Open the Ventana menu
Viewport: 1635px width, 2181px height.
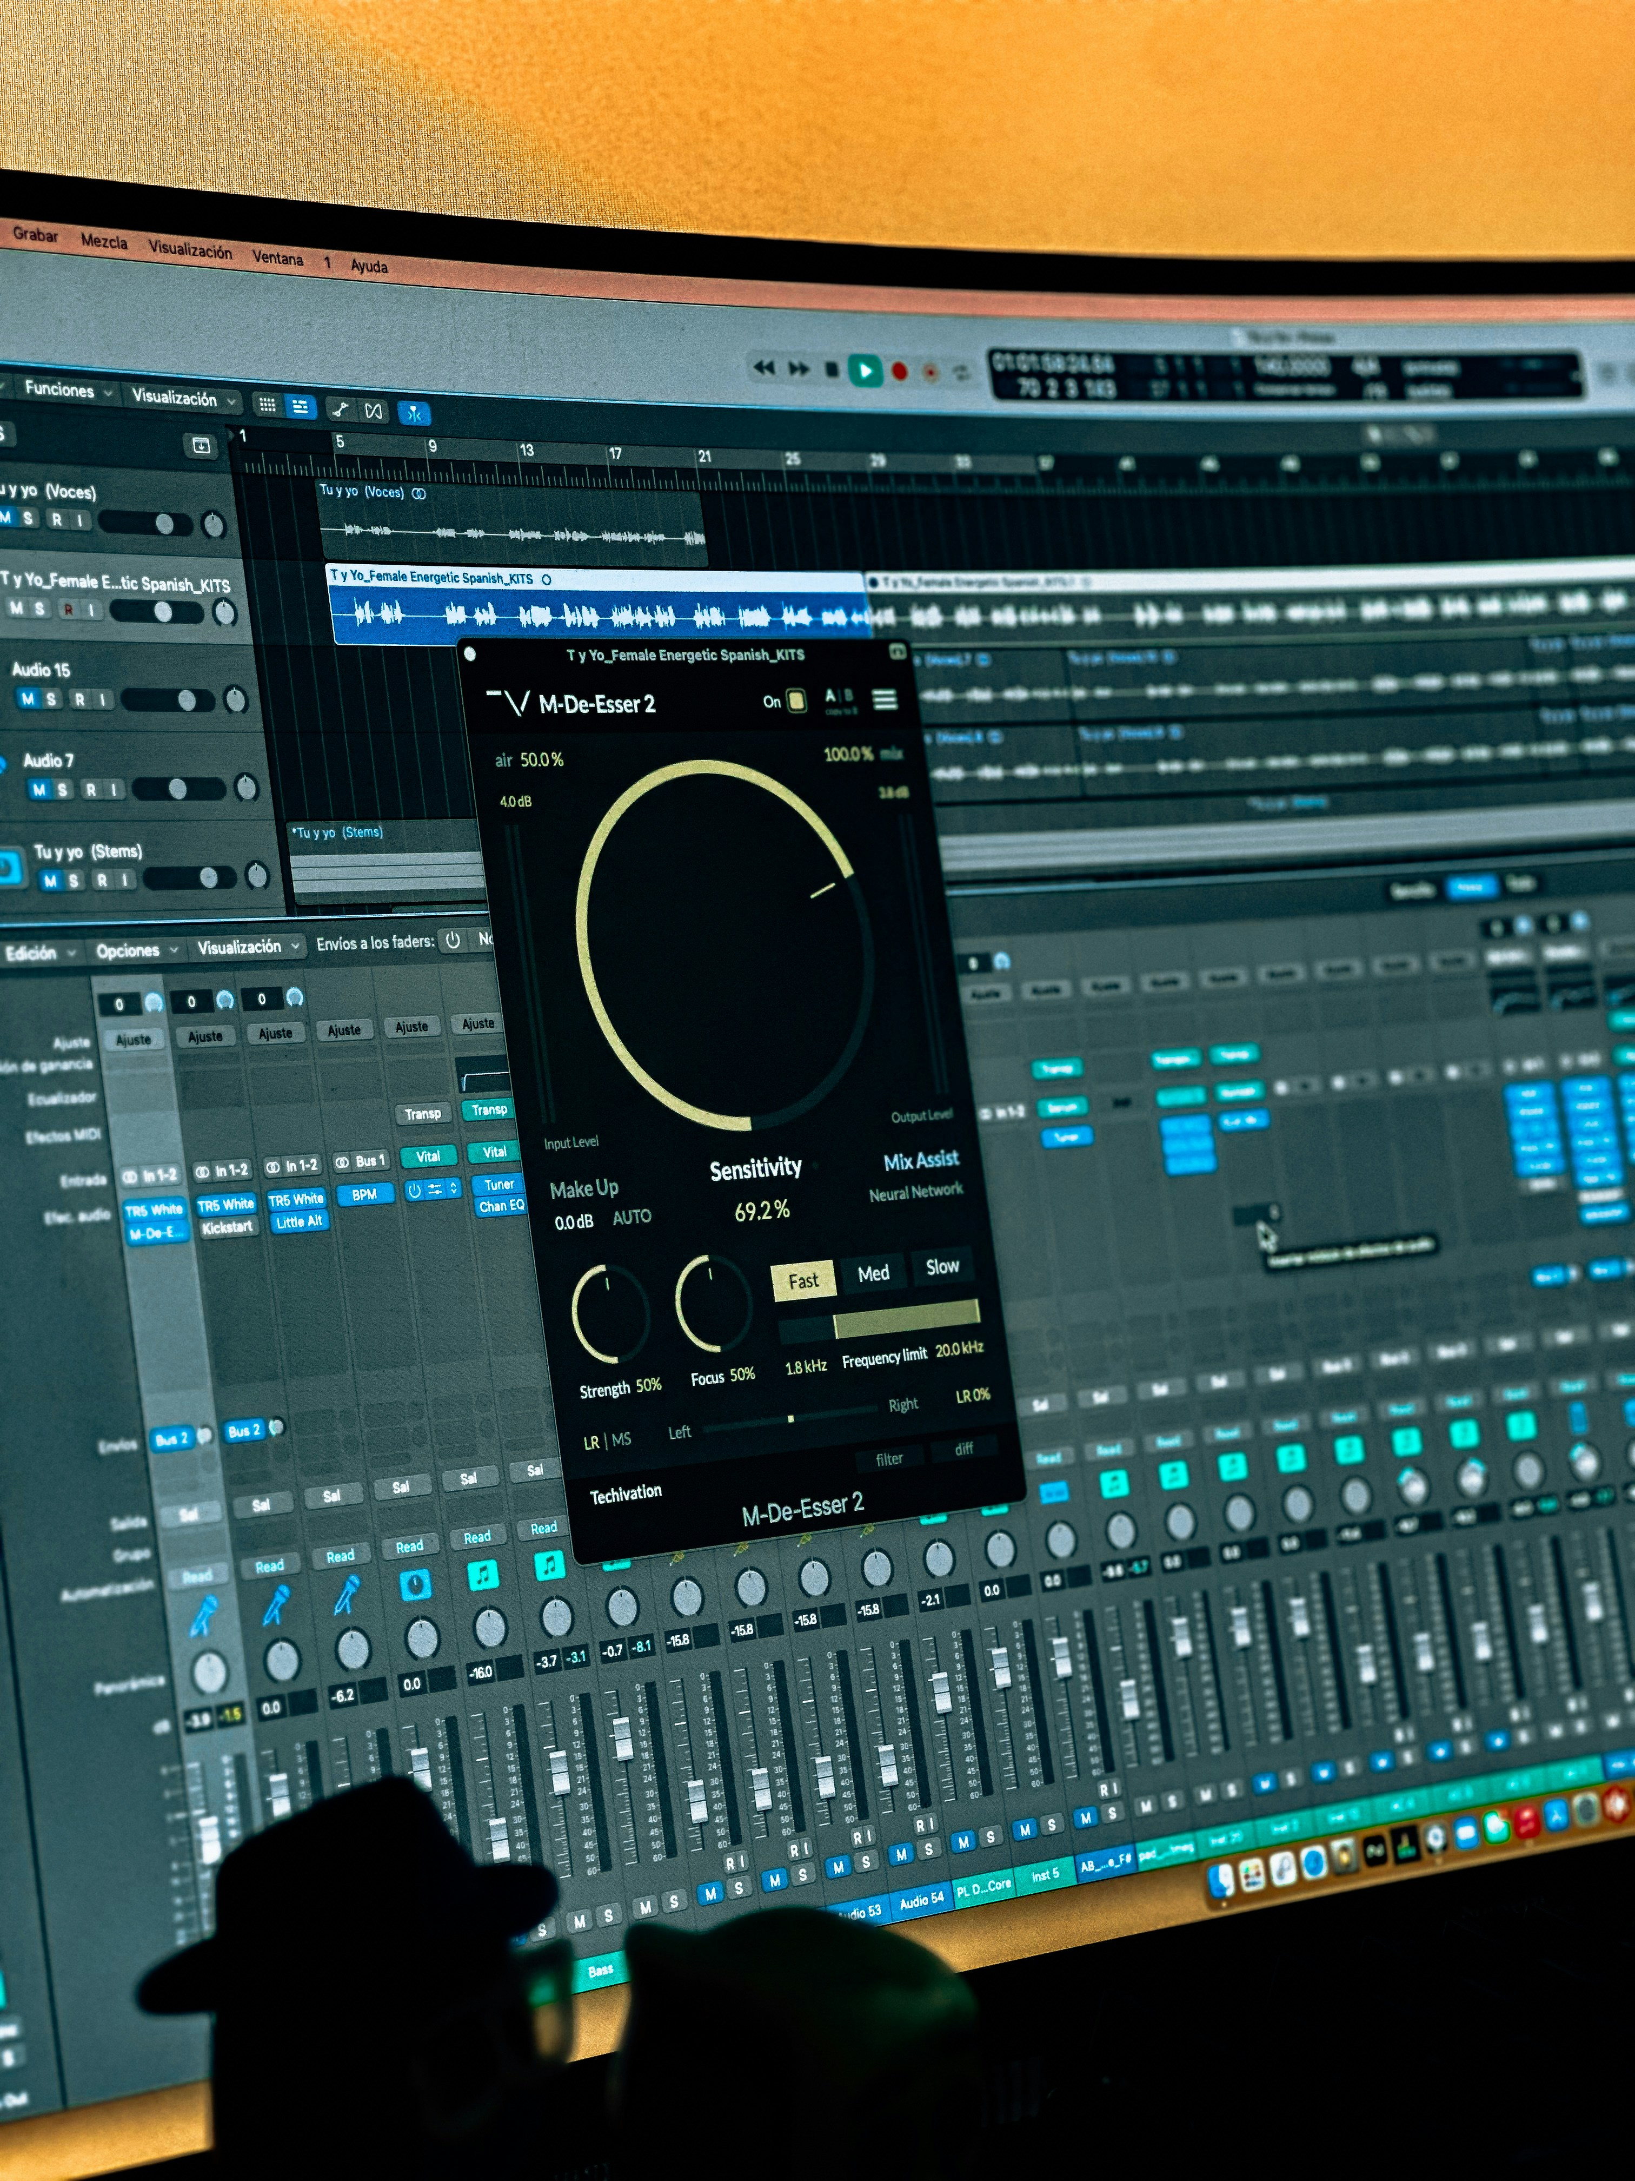click(x=277, y=257)
